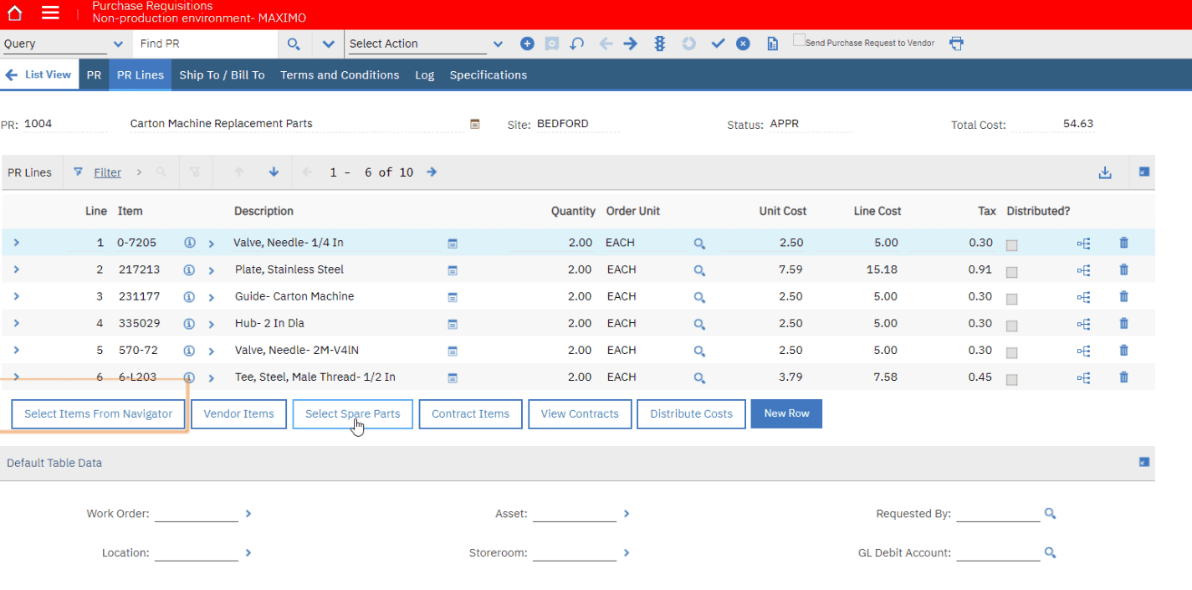Add a New Row
The height and width of the screenshot is (590, 1192).
pos(786,413)
